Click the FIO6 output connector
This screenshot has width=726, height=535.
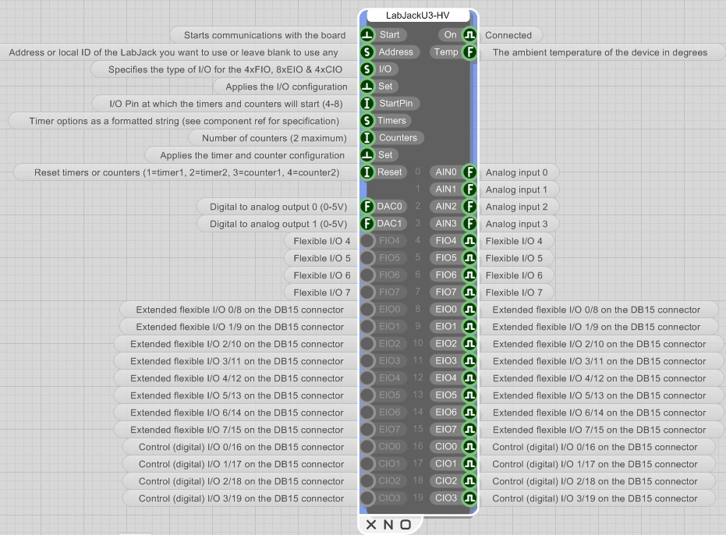coord(470,275)
